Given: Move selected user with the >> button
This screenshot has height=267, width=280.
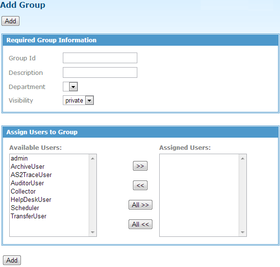Looking at the screenshot, I should [x=140, y=166].
